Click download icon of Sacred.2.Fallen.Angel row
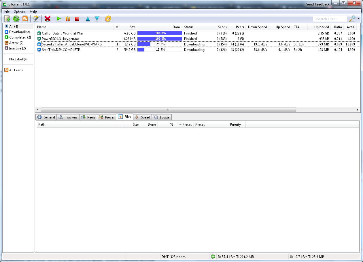 tap(39, 44)
